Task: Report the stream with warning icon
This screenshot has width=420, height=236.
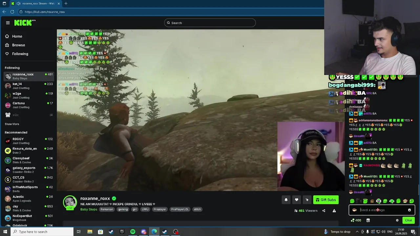Action: coord(334,211)
